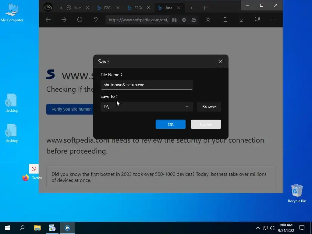Click the browser cloud logo icon
This screenshot has height=234, width=312.
click(48, 8)
